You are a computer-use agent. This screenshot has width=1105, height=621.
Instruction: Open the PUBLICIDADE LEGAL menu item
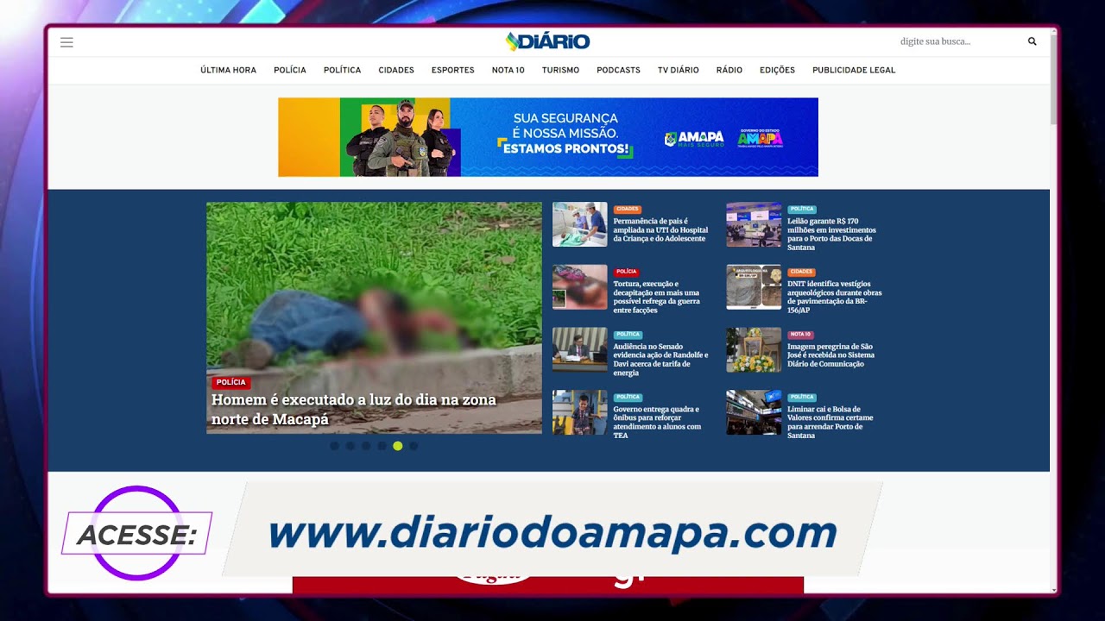point(854,70)
